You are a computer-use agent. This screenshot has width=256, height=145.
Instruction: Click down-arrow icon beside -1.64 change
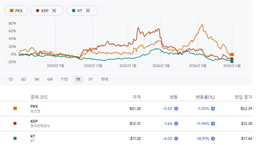(x=176, y=124)
